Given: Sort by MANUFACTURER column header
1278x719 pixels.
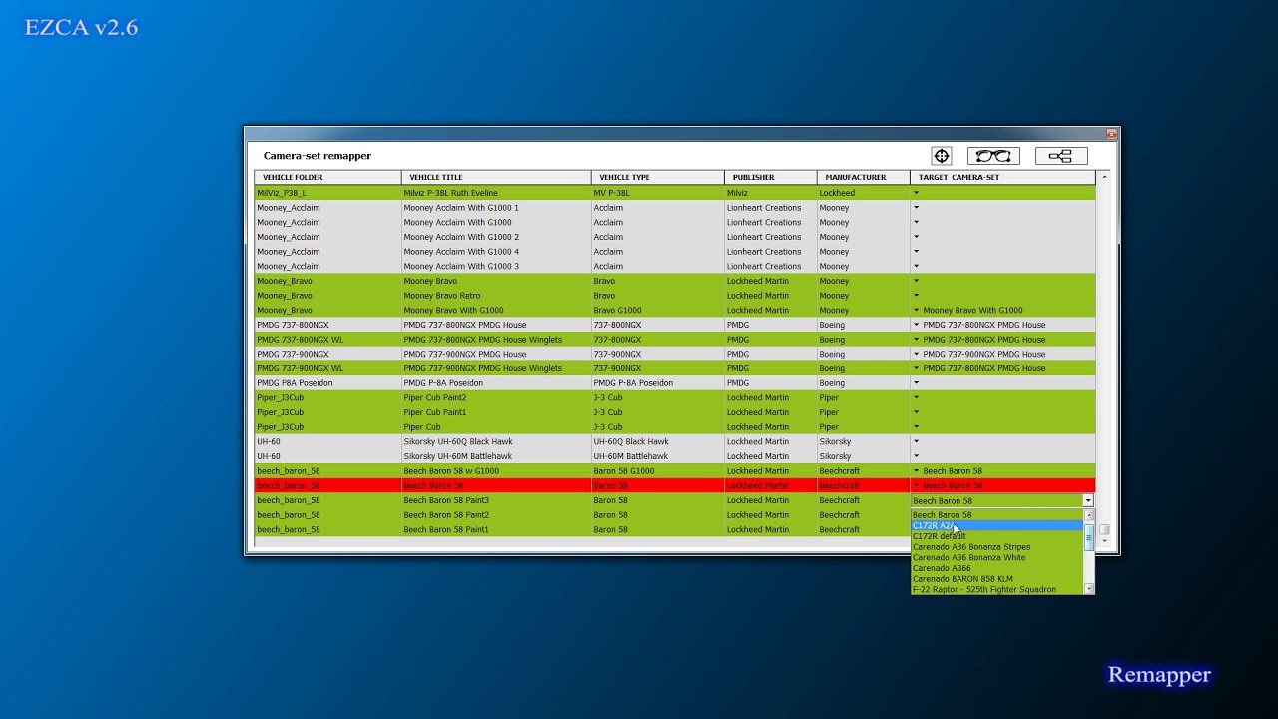Looking at the screenshot, I should (x=864, y=177).
